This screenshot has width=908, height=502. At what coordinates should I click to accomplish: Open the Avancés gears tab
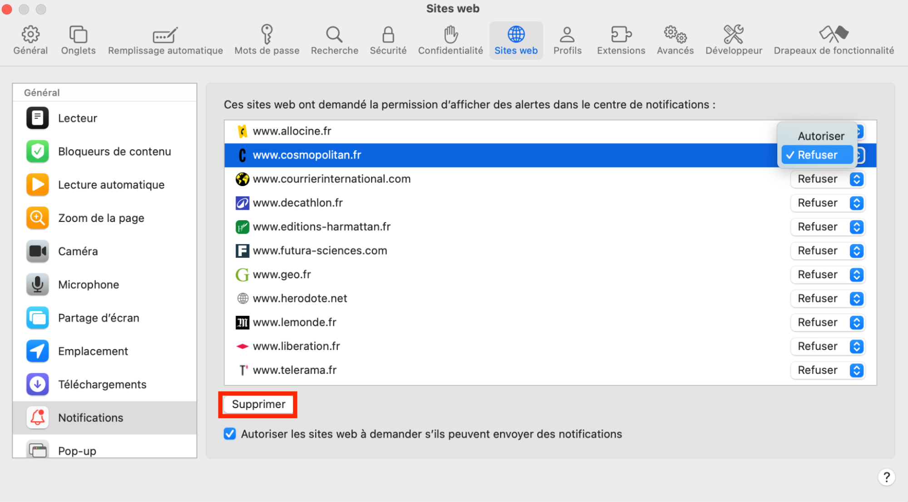tap(675, 40)
